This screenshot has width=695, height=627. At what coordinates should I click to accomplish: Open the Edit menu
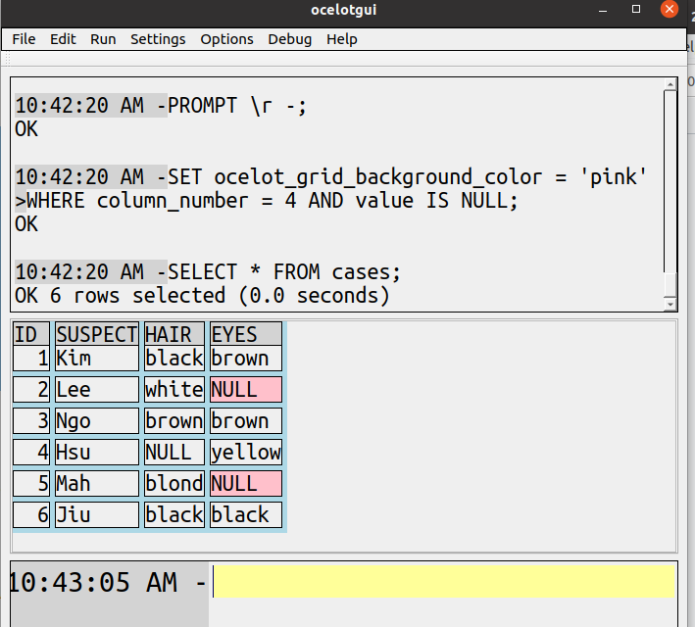click(63, 39)
